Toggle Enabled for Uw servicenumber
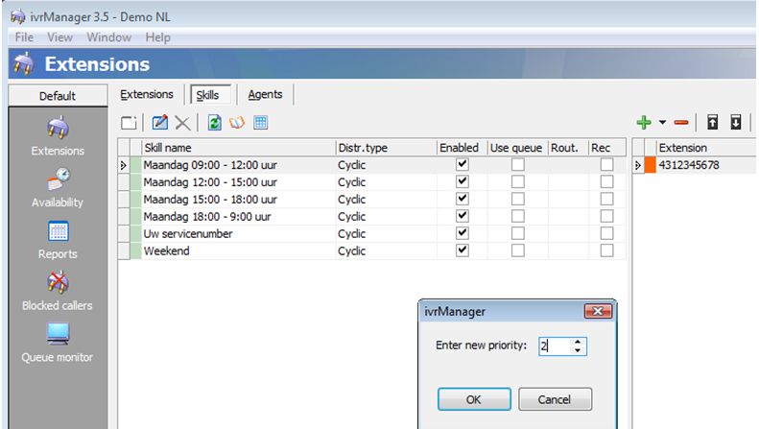The image size is (759, 429). pos(463,233)
